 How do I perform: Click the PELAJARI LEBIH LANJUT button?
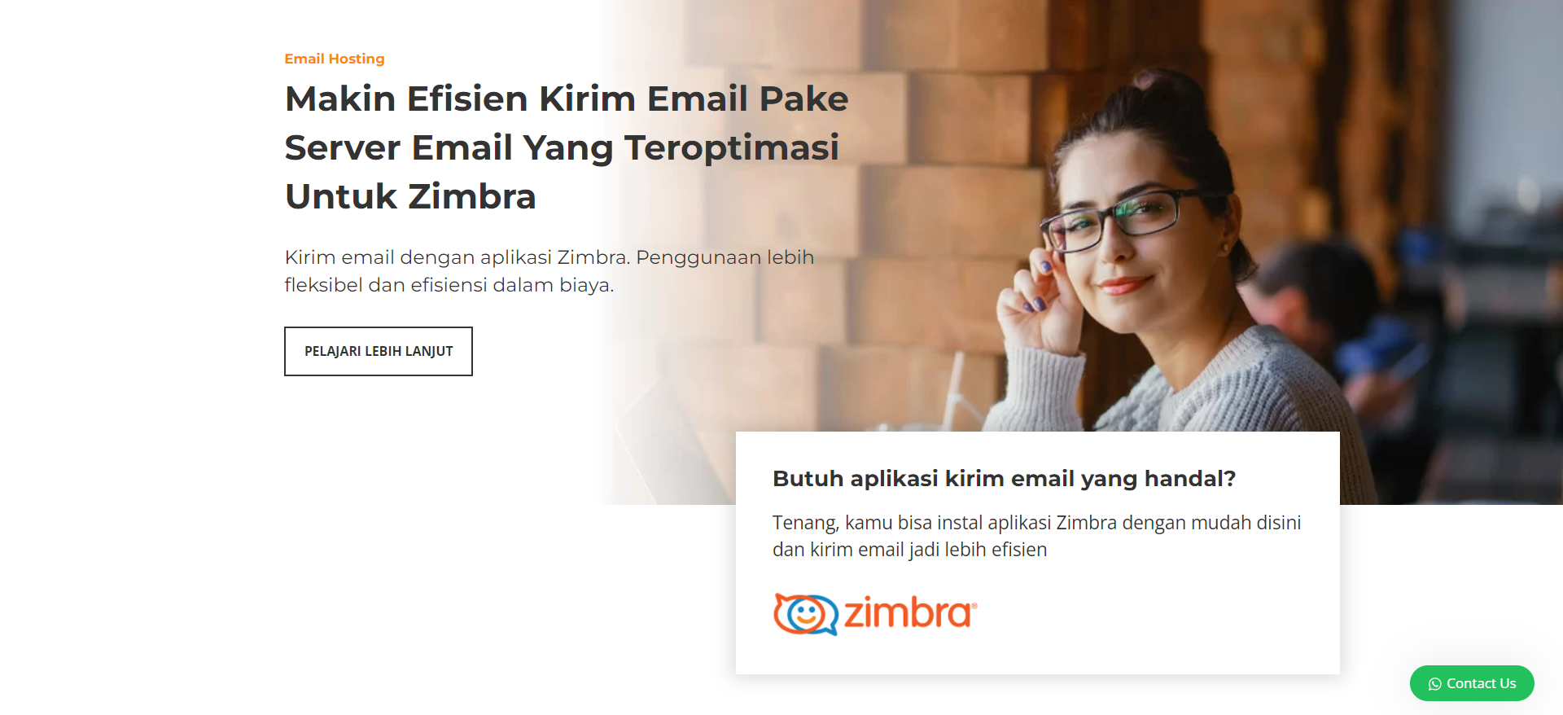379,351
